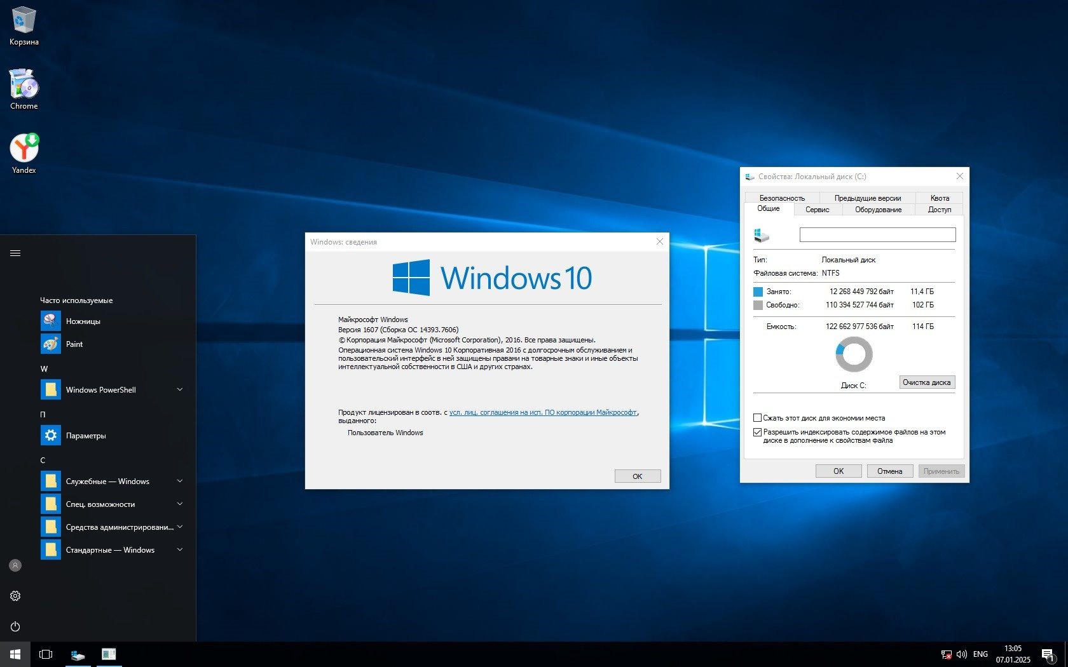Open Параметры (Settings) app in Start list
This screenshot has width=1068, height=667.
(x=86, y=436)
